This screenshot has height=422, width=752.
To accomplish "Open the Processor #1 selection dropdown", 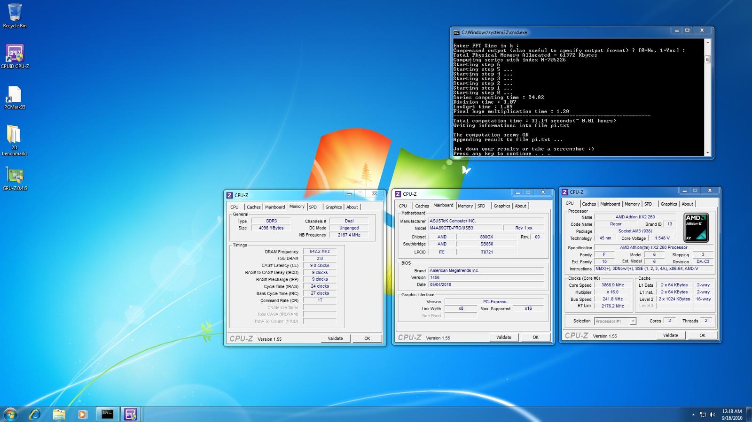I will point(615,321).
